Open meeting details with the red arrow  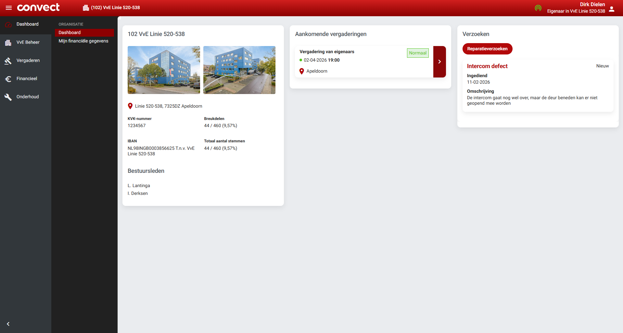coord(439,62)
